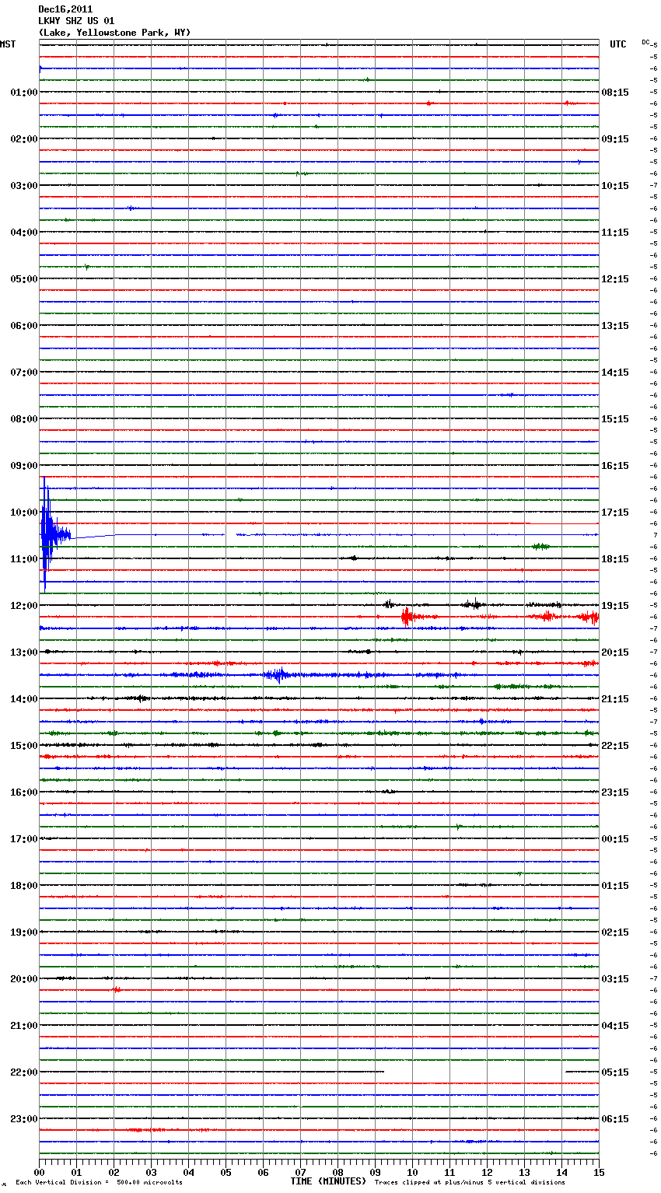Click the 09:15 UTC time label

coord(615,139)
